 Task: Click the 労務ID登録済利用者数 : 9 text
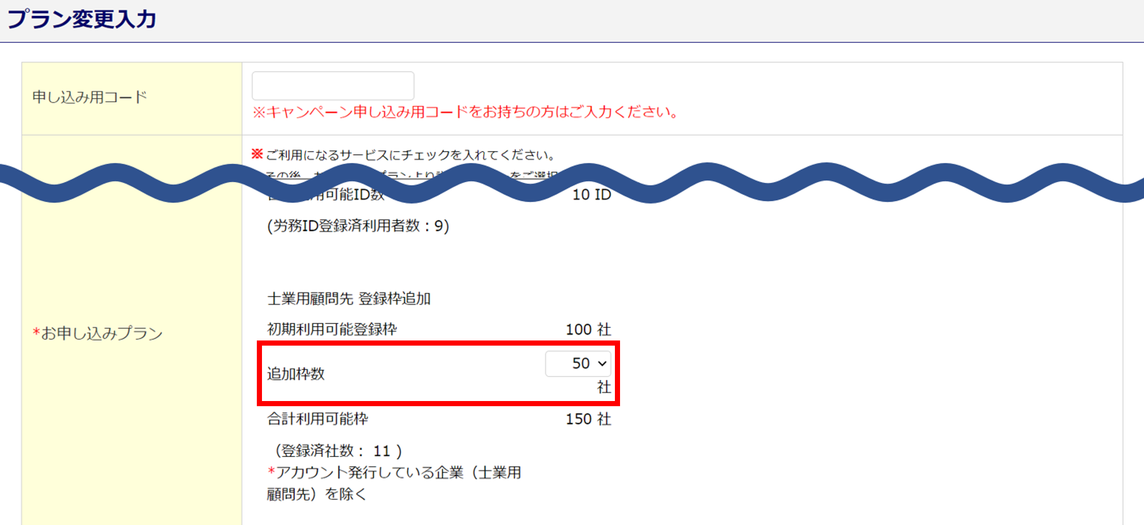tap(358, 226)
